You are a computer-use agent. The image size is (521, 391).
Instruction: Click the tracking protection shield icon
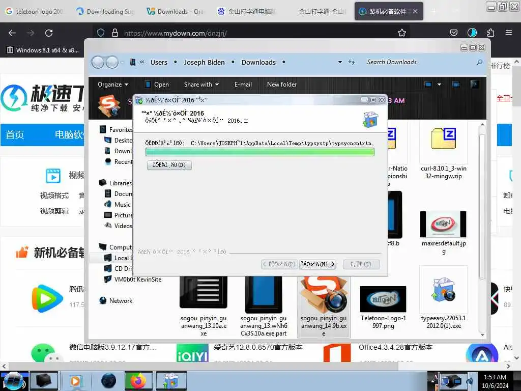pos(101,33)
